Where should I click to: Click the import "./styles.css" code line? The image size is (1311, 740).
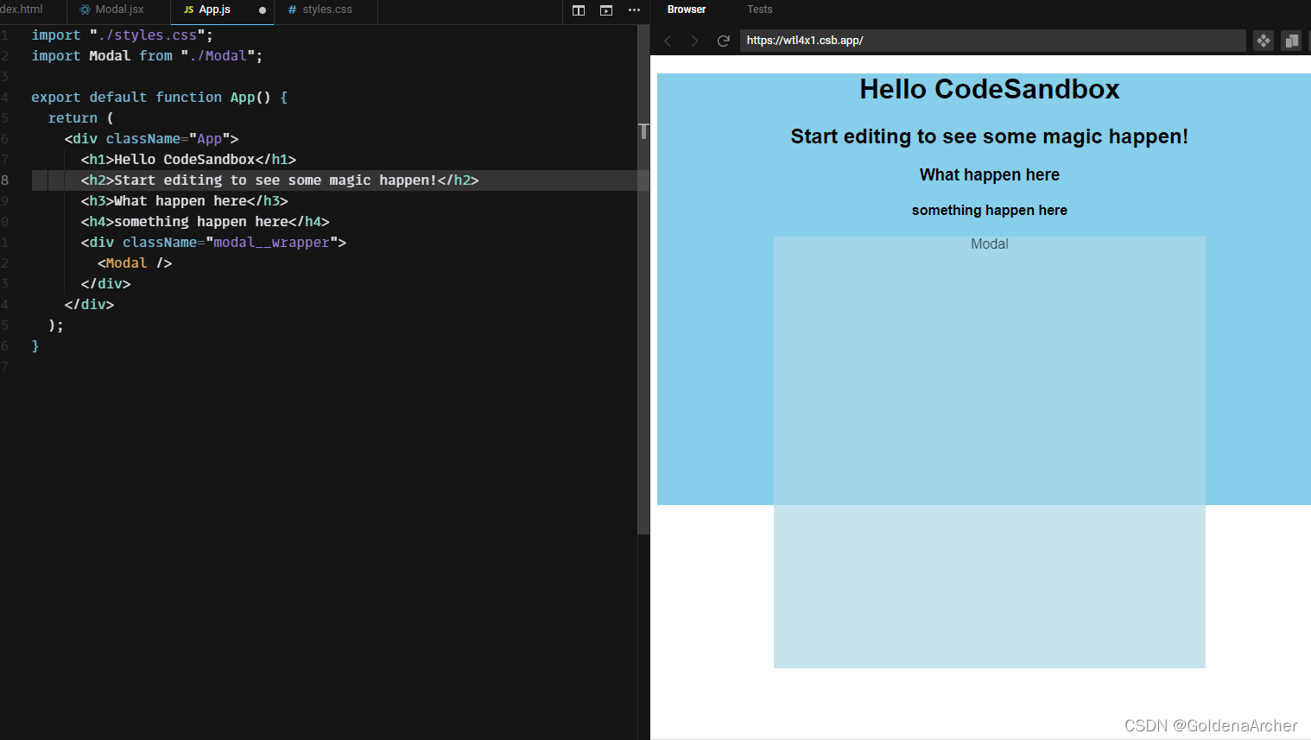click(x=122, y=35)
